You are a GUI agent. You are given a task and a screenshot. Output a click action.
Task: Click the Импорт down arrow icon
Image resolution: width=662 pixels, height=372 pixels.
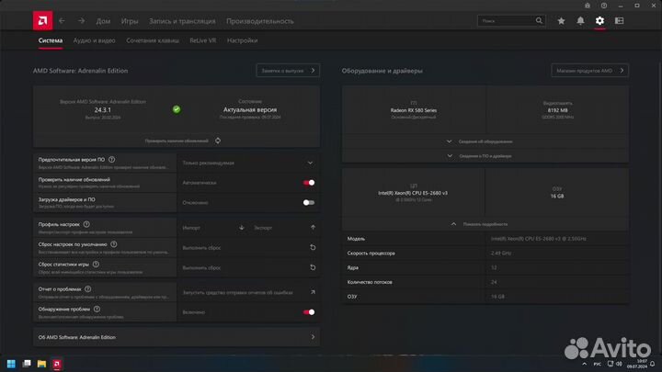coord(242,228)
